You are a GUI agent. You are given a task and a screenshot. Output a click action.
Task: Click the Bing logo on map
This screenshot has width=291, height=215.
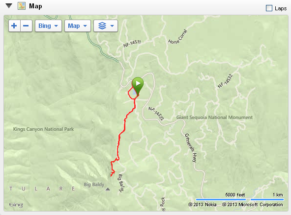(x=16, y=205)
